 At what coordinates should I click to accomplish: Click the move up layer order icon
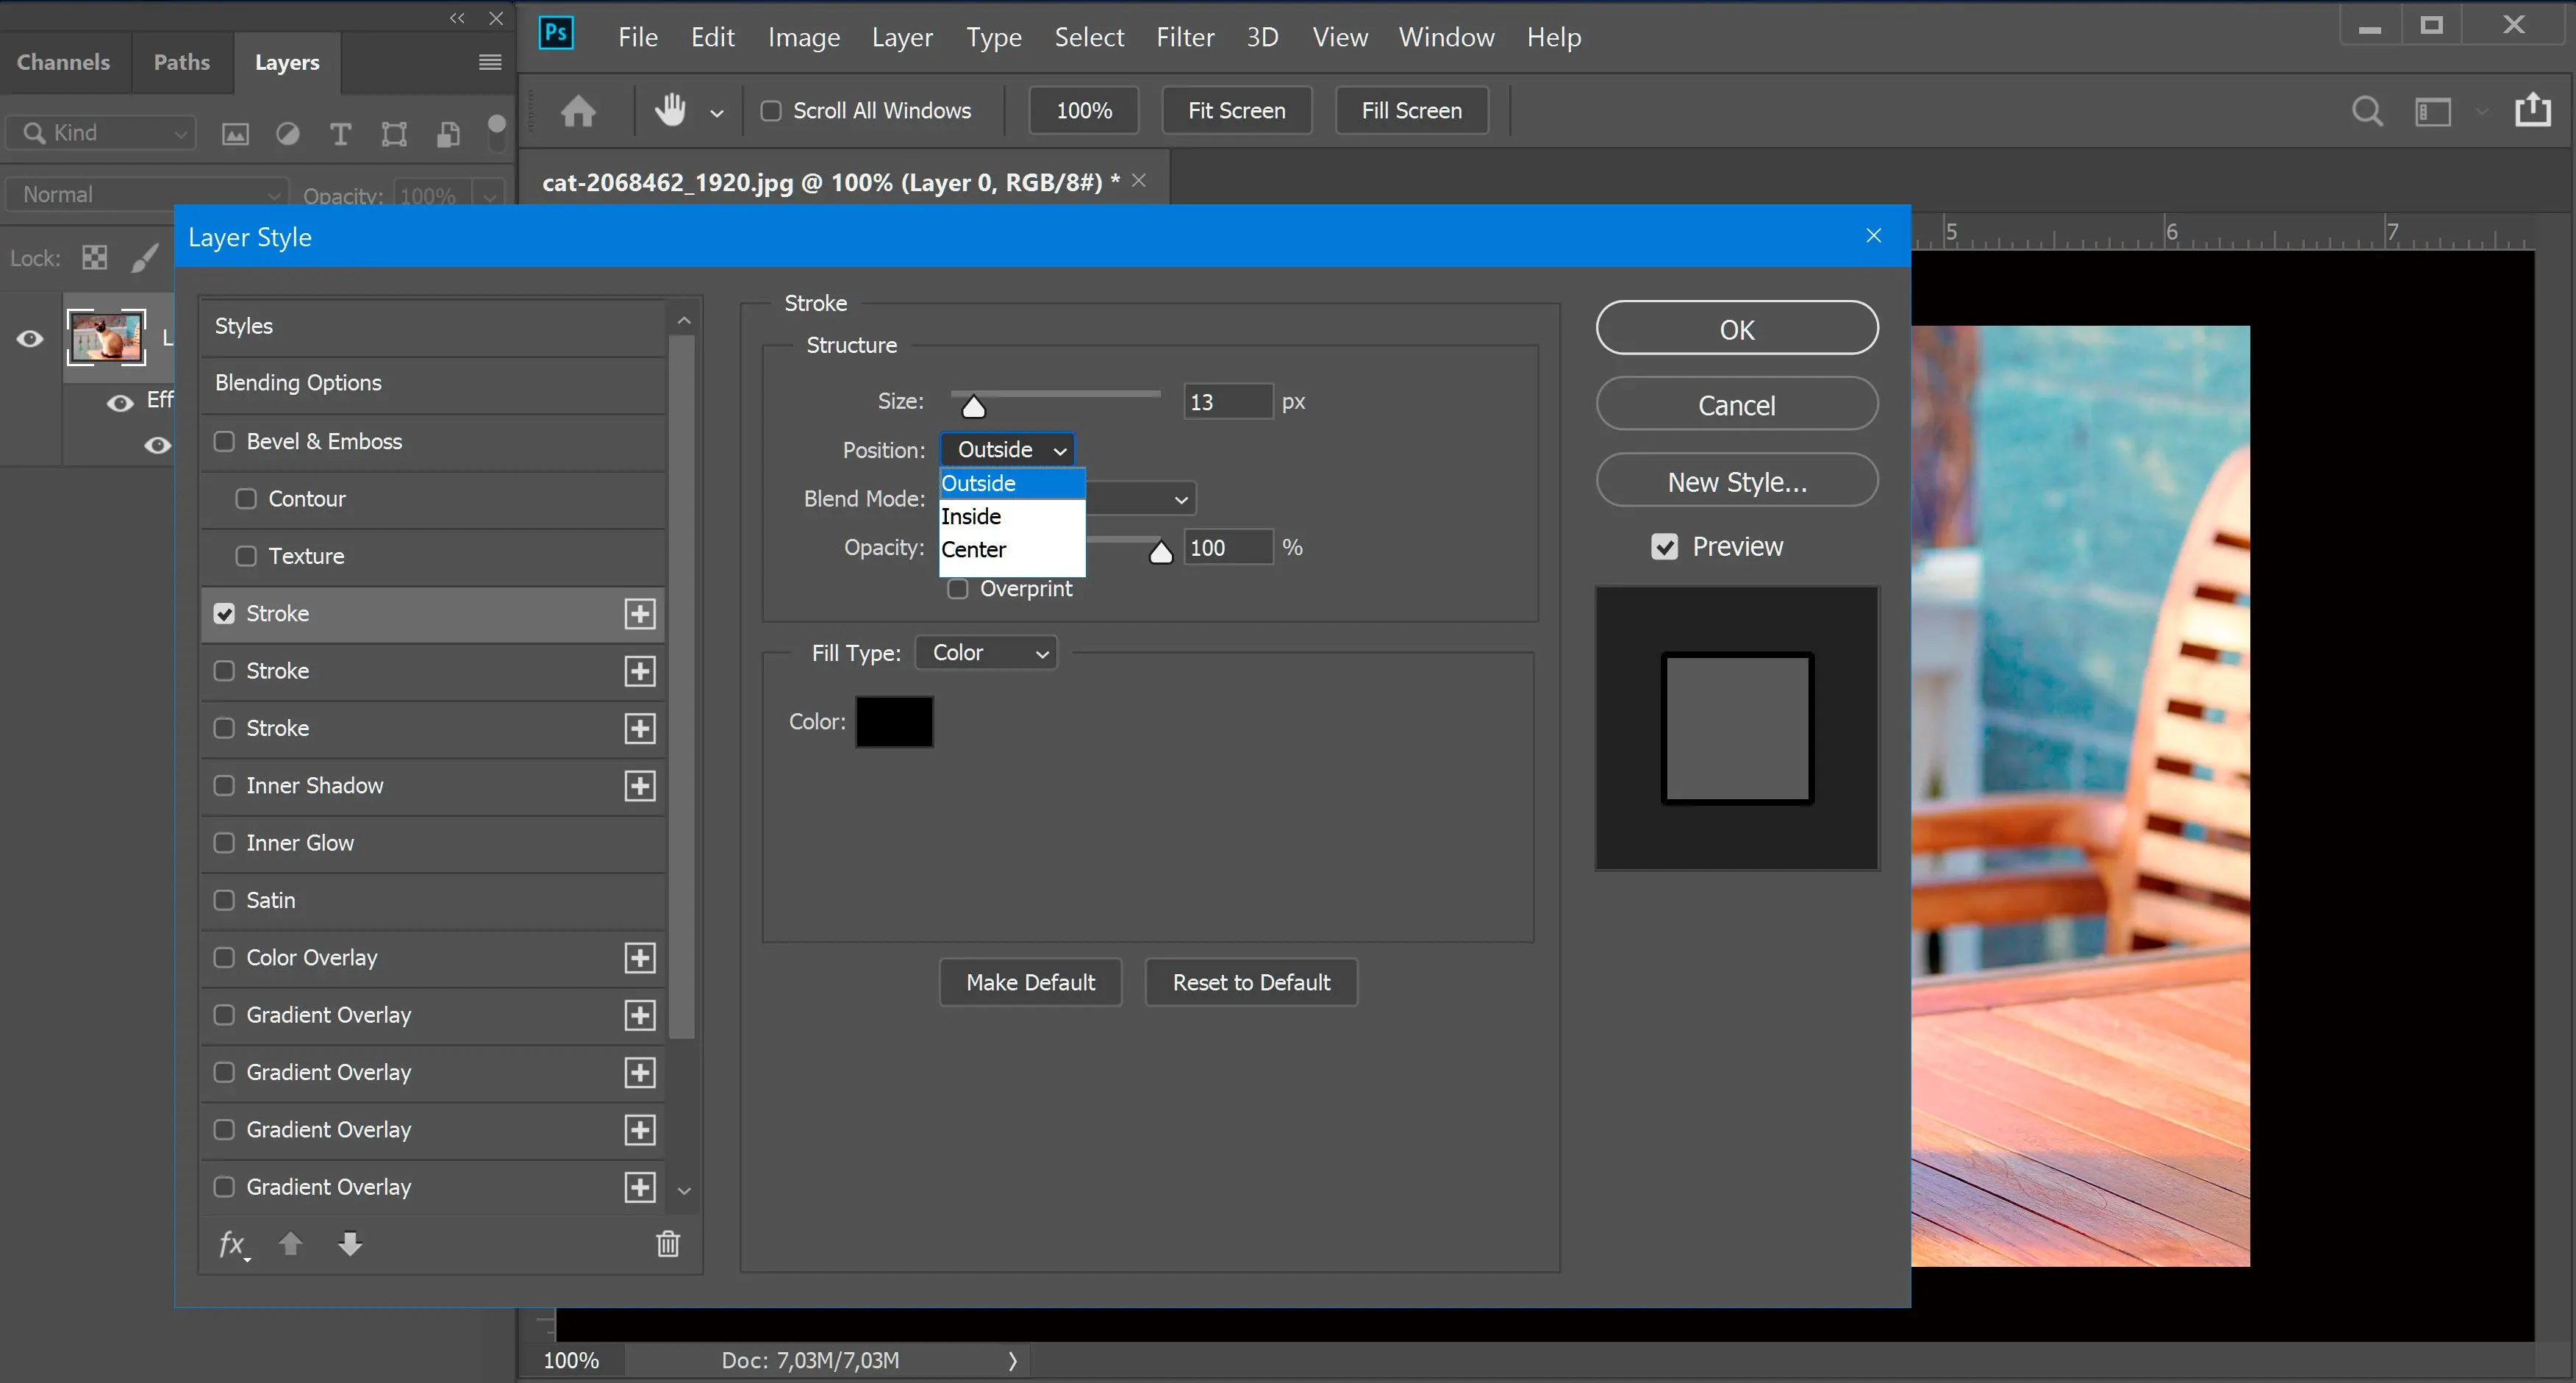pyautogui.click(x=290, y=1245)
